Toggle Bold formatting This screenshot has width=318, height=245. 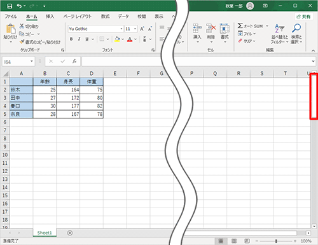click(x=71, y=39)
